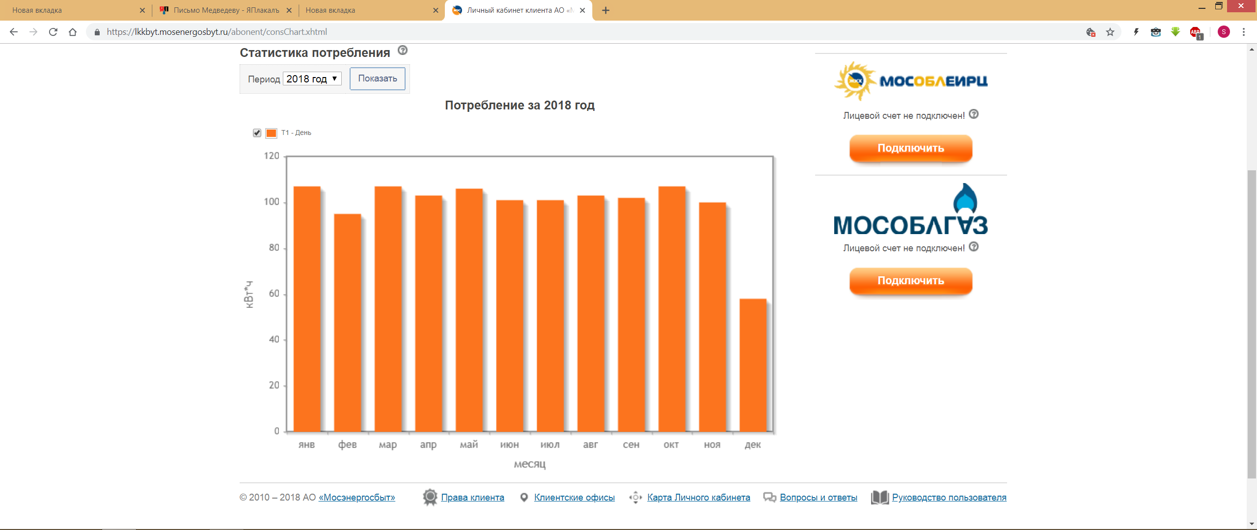This screenshot has width=1257, height=530.
Task: Click the окт bar in the chart
Action: point(672,309)
